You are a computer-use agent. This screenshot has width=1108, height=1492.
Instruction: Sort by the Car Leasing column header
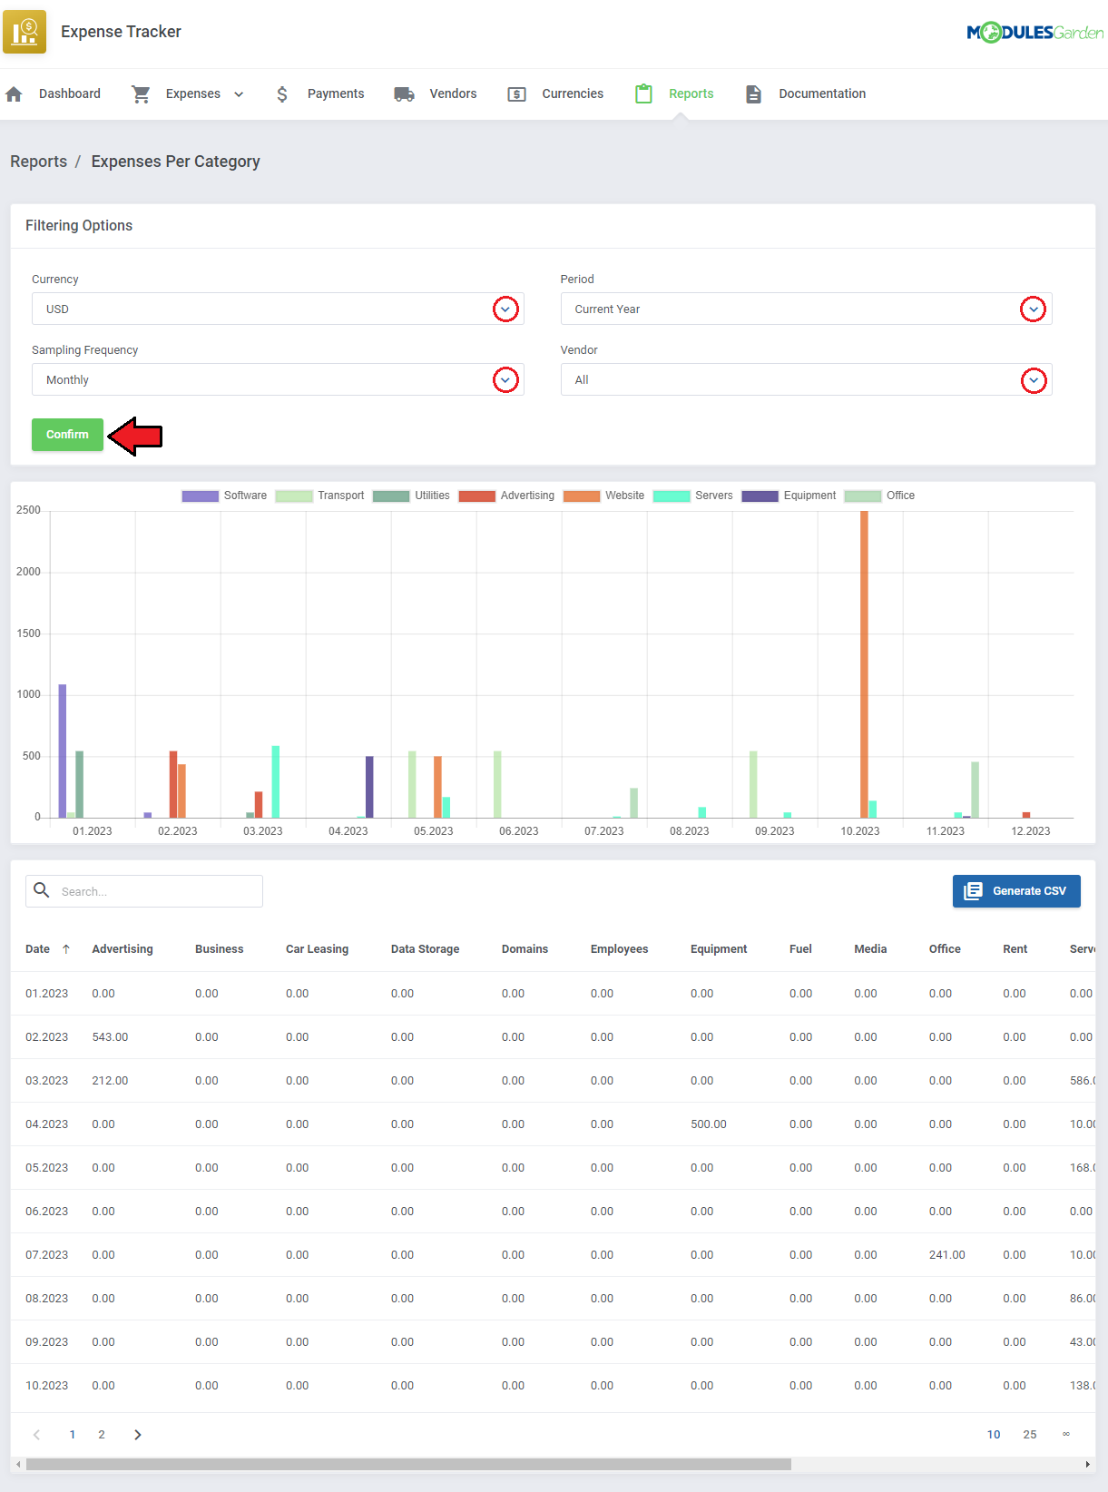point(317,949)
